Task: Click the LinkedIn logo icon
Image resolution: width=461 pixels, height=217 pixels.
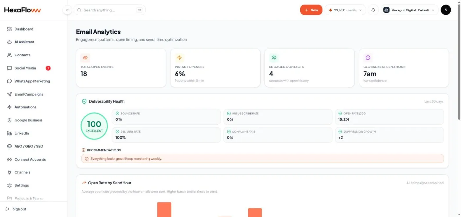Action: [9, 133]
